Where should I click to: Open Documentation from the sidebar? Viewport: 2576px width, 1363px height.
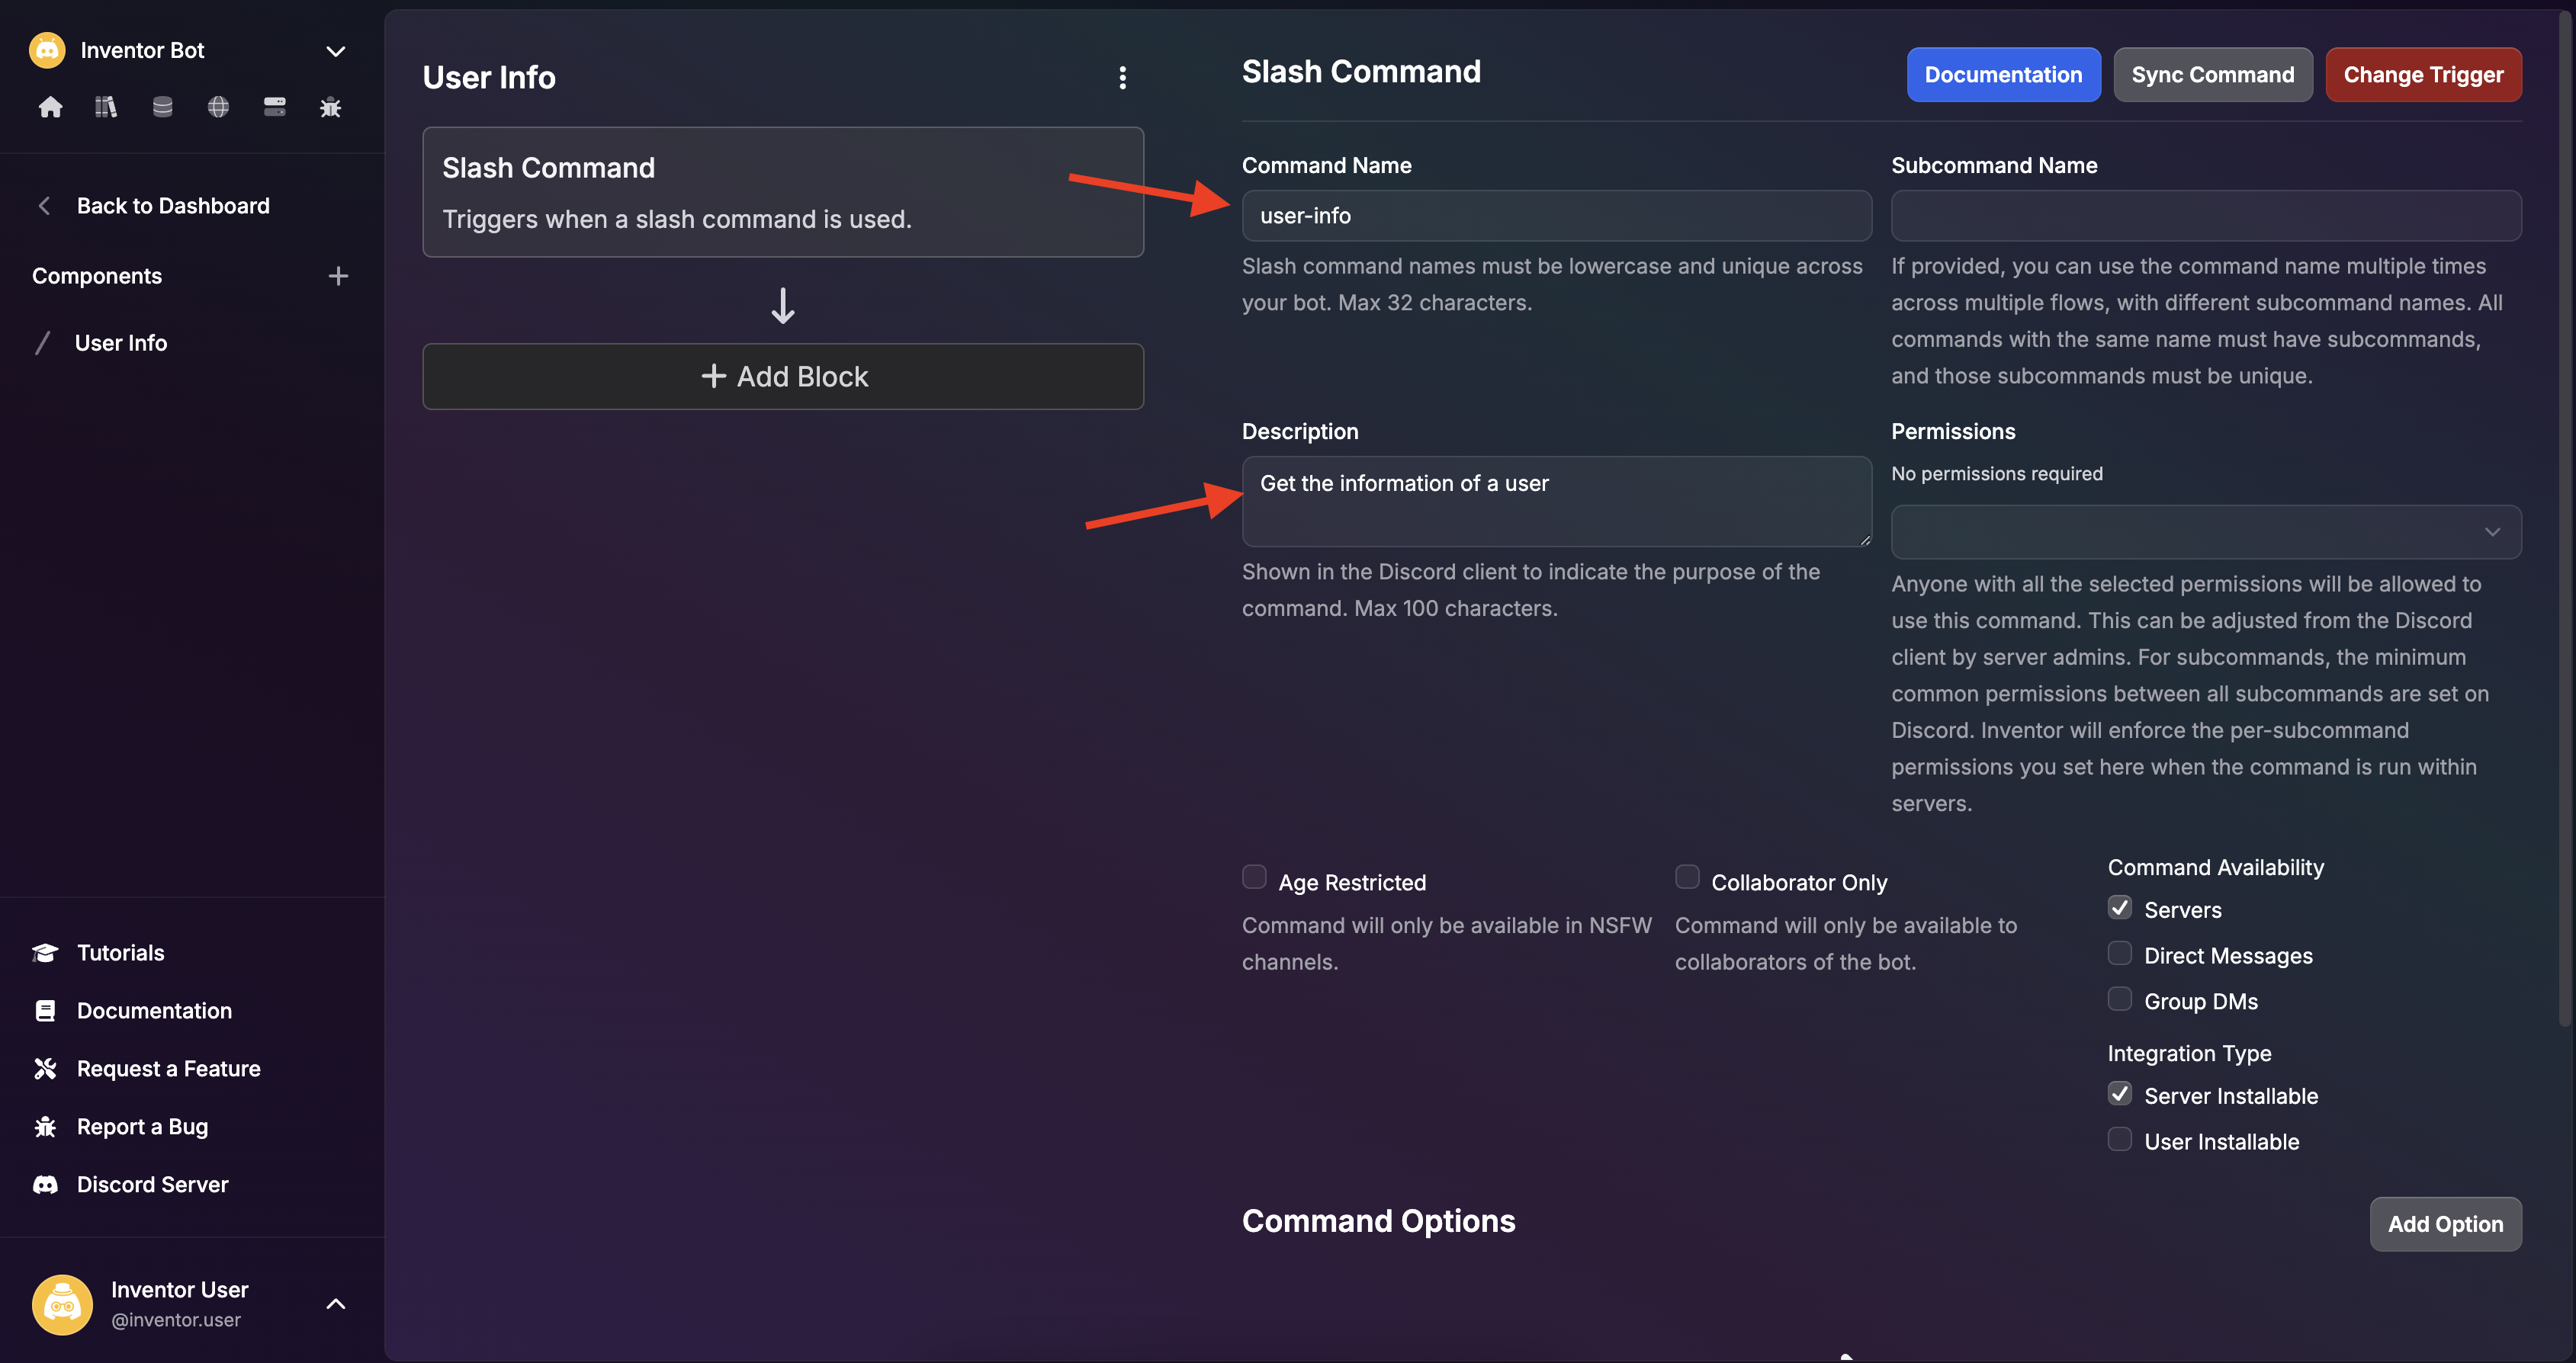click(154, 1011)
